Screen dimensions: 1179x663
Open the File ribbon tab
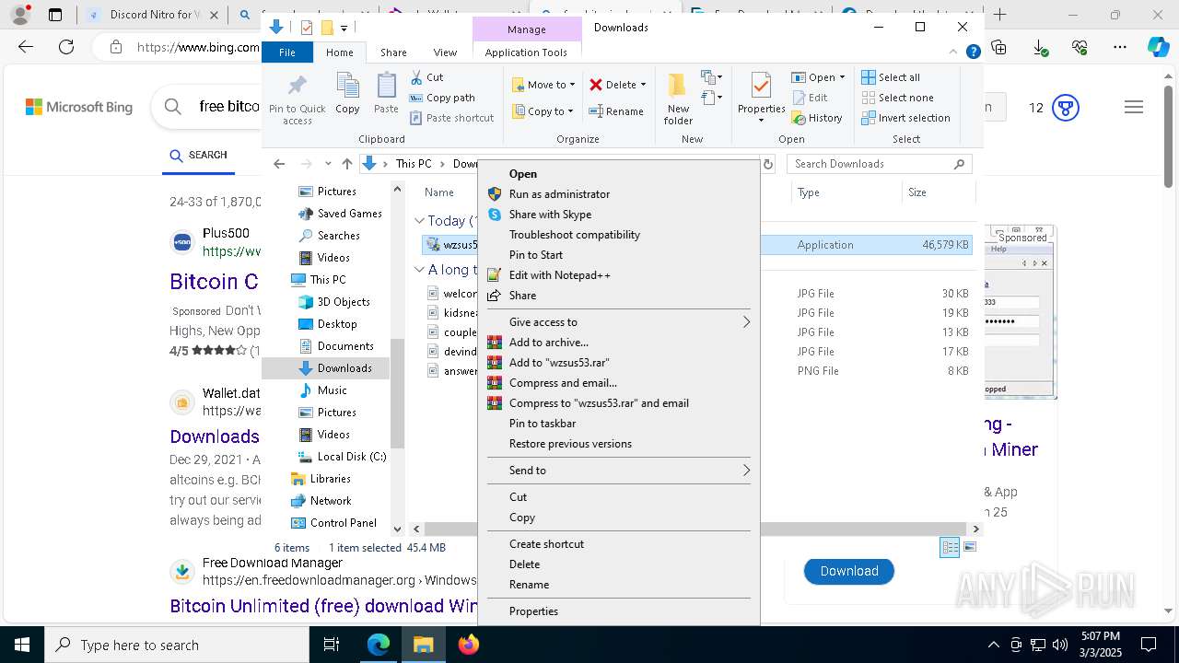click(287, 52)
